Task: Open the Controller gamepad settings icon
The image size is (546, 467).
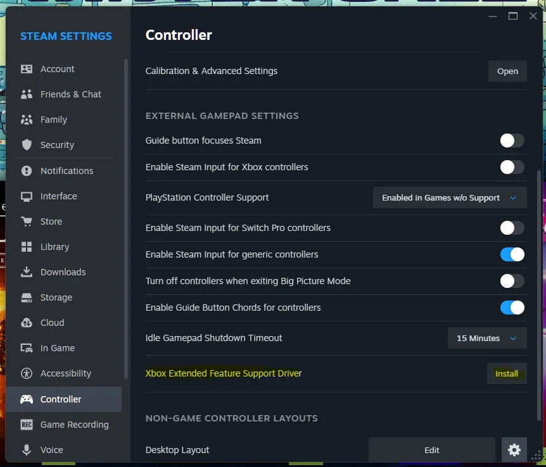Action: 27,399
